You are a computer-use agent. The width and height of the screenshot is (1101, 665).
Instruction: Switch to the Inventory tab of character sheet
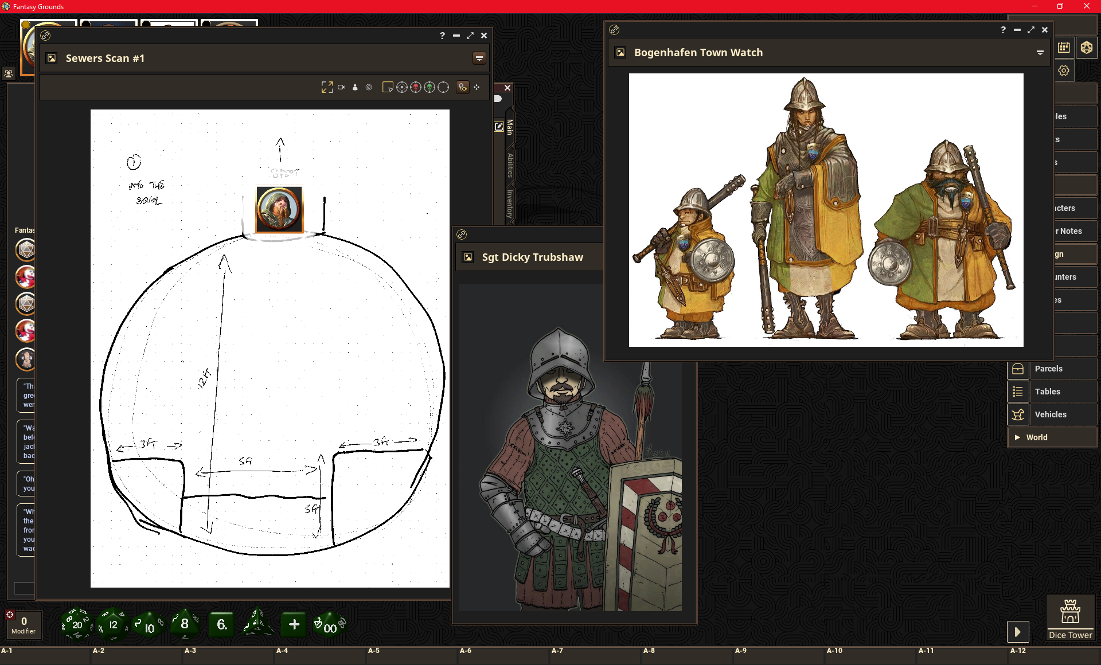pos(509,204)
